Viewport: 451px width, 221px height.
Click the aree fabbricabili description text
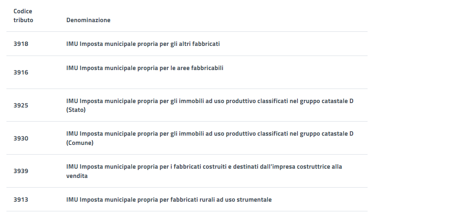(145, 68)
